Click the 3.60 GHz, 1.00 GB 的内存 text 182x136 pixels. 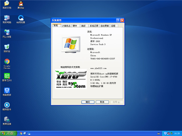pos(103,83)
